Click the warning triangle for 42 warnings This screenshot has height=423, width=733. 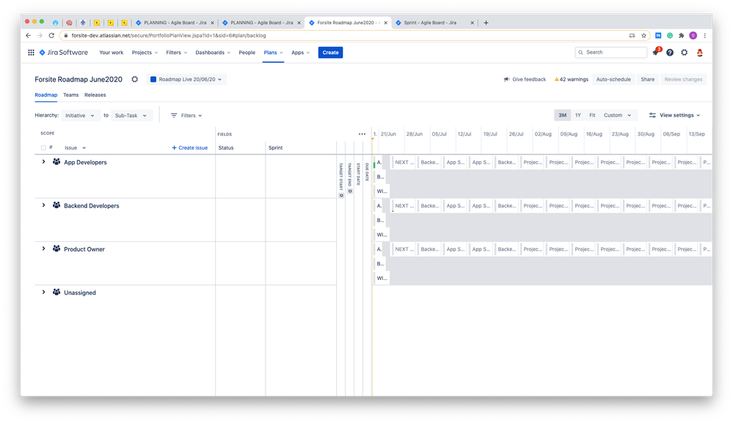tap(556, 79)
